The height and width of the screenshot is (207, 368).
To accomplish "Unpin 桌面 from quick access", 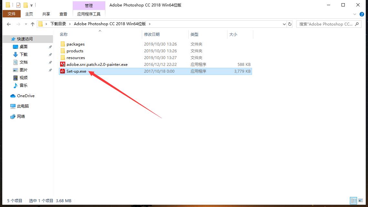I will 50,47.
